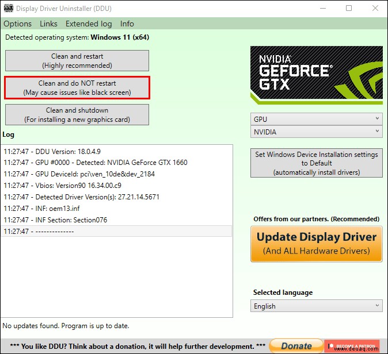Click Set Windows Device Installation settings button

(x=317, y=163)
